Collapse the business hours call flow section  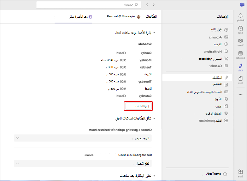[x=154, y=118]
